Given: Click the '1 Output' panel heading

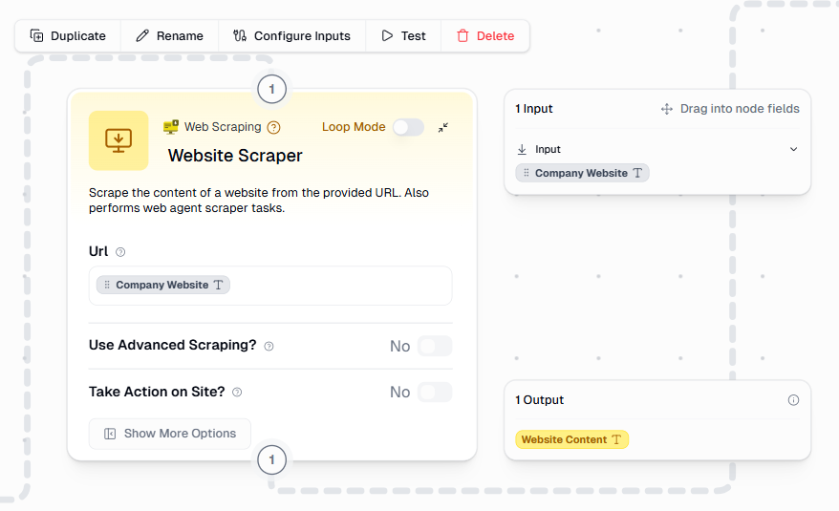Looking at the screenshot, I should 539,400.
